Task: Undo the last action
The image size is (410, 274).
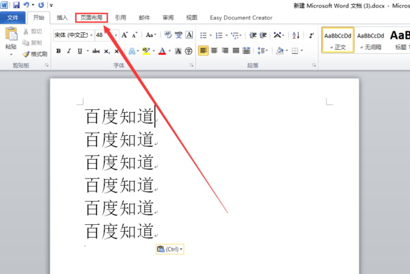Action: pyautogui.click(x=26, y=5)
